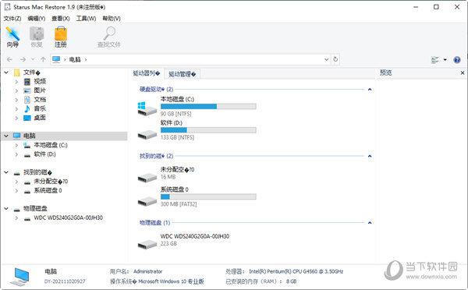Expand the 音乐 folder node
The width and height of the screenshot is (468, 290).
(16, 108)
